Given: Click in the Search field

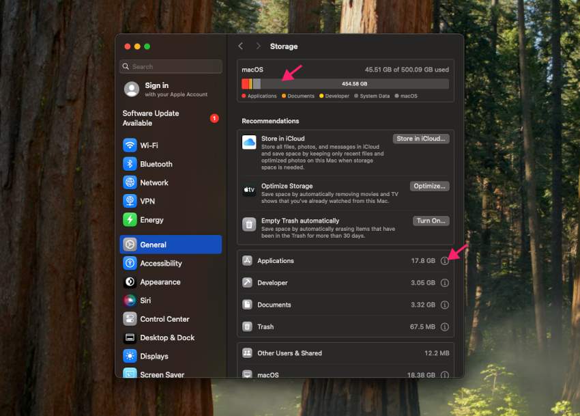Looking at the screenshot, I should coord(171,66).
